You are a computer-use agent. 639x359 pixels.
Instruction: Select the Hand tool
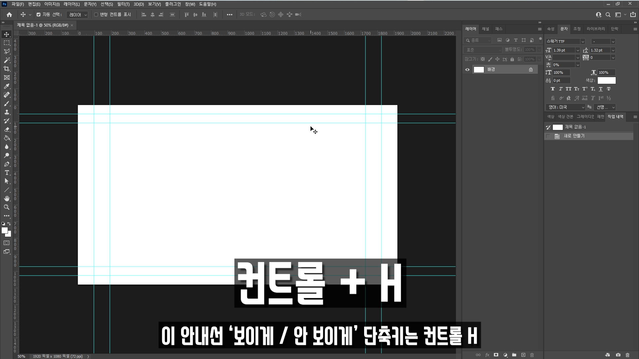tap(7, 198)
